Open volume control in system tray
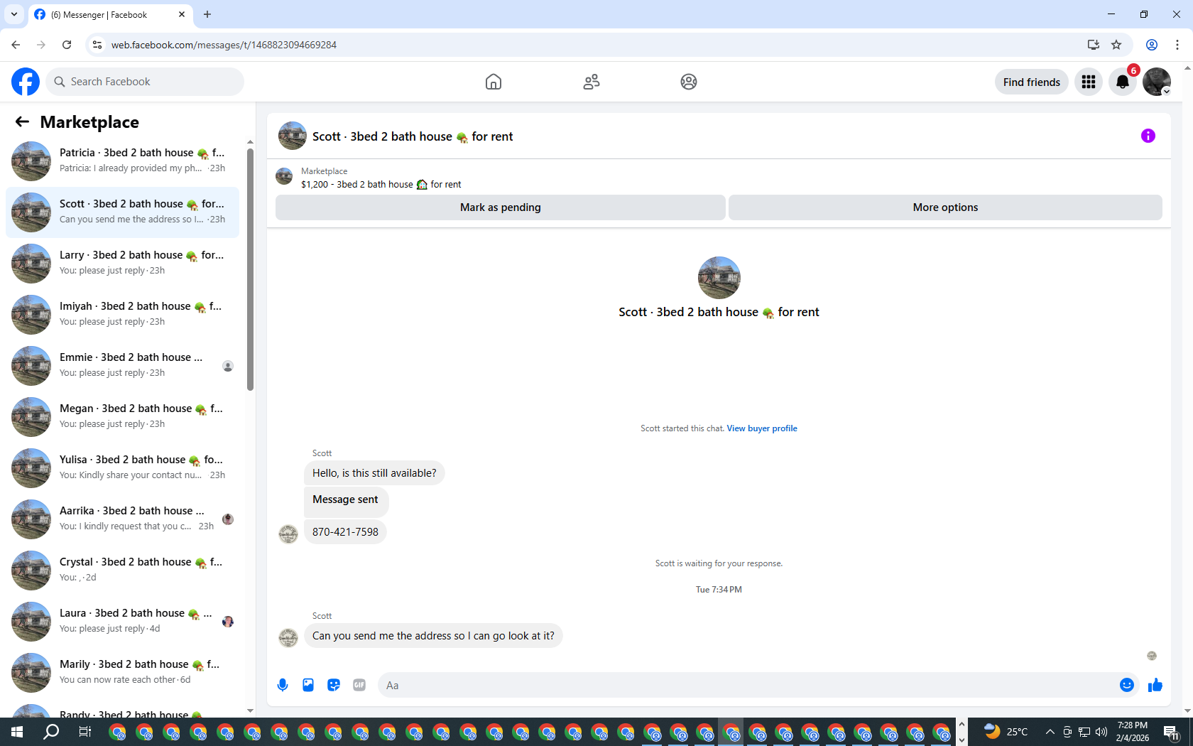This screenshot has width=1193, height=746. [x=1101, y=732]
